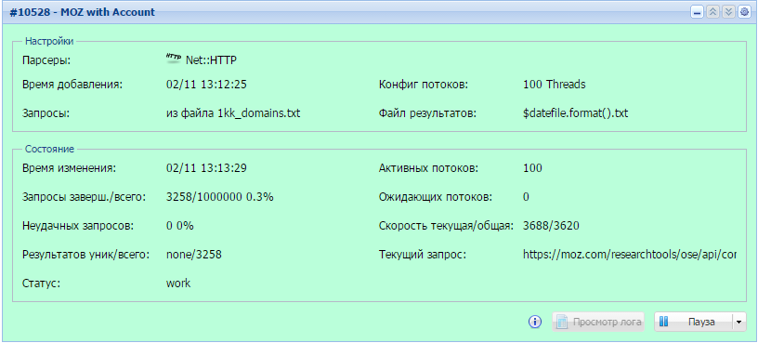758x343 pixels.
Task: Click failed queries value 0 0%
Action: pyautogui.click(x=180, y=226)
